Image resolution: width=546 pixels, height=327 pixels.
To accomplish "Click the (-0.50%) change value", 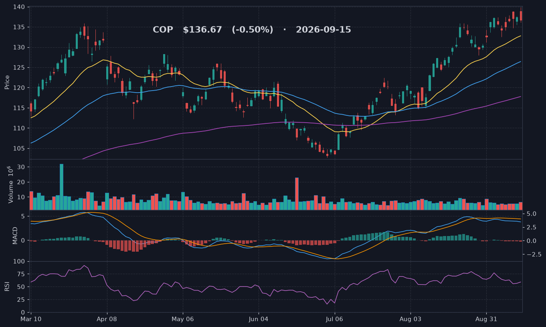I will (x=253, y=30).
